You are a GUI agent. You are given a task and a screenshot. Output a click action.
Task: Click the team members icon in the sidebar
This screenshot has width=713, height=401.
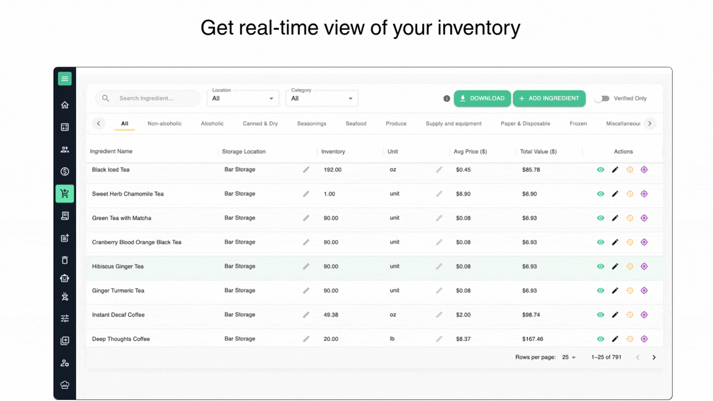[64, 149]
